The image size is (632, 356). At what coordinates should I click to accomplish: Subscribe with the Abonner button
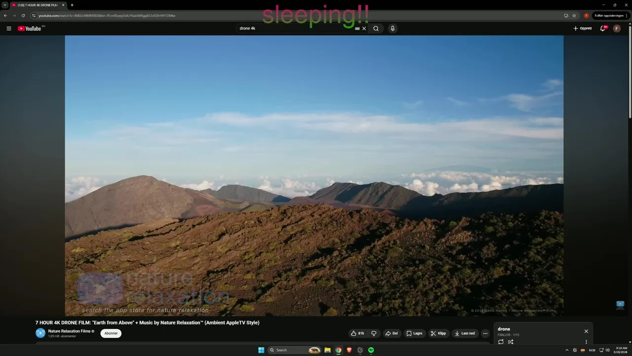coord(111,333)
